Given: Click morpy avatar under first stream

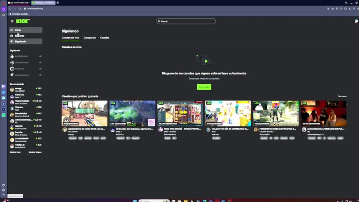Looking at the screenshot, I should (x=65, y=130).
